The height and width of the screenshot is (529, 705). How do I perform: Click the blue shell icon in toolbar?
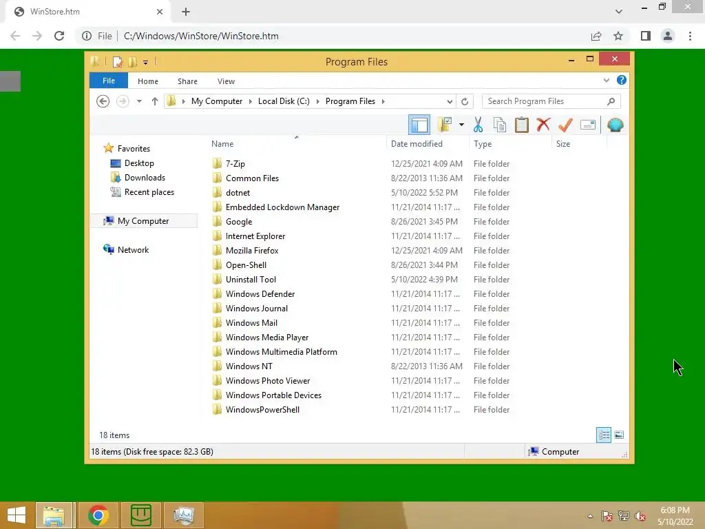click(615, 125)
